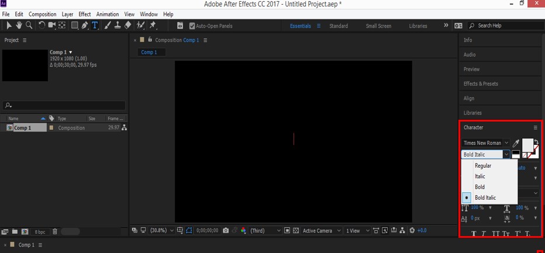The image size is (545, 253).
Task: Select the Eraser tool
Action: (127, 25)
